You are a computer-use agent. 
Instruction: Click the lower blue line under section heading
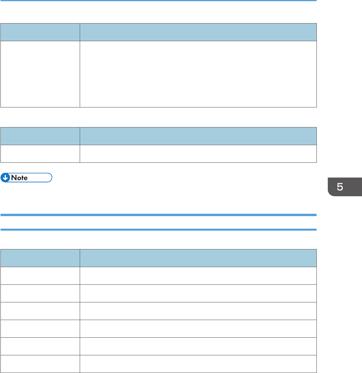pos(158,229)
